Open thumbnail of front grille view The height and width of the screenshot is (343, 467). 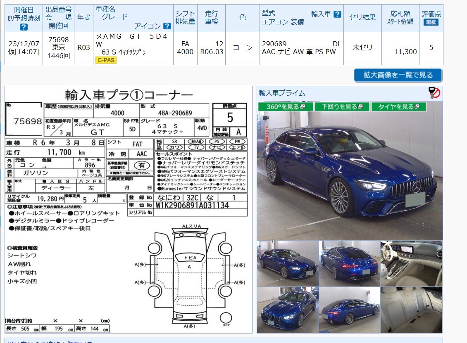point(288,310)
